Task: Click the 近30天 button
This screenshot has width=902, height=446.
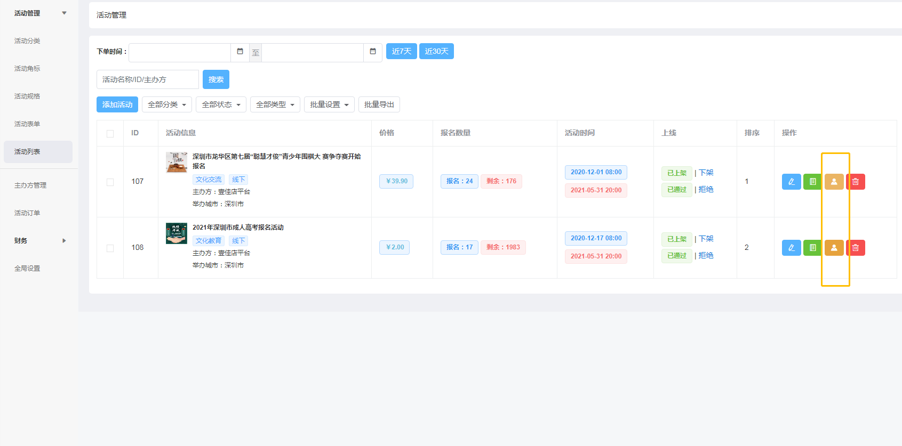Action: [436, 51]
